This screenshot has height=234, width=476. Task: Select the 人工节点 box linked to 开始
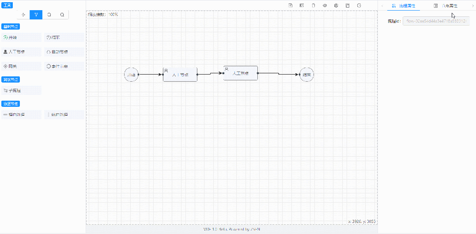click(x=180, y=74)
